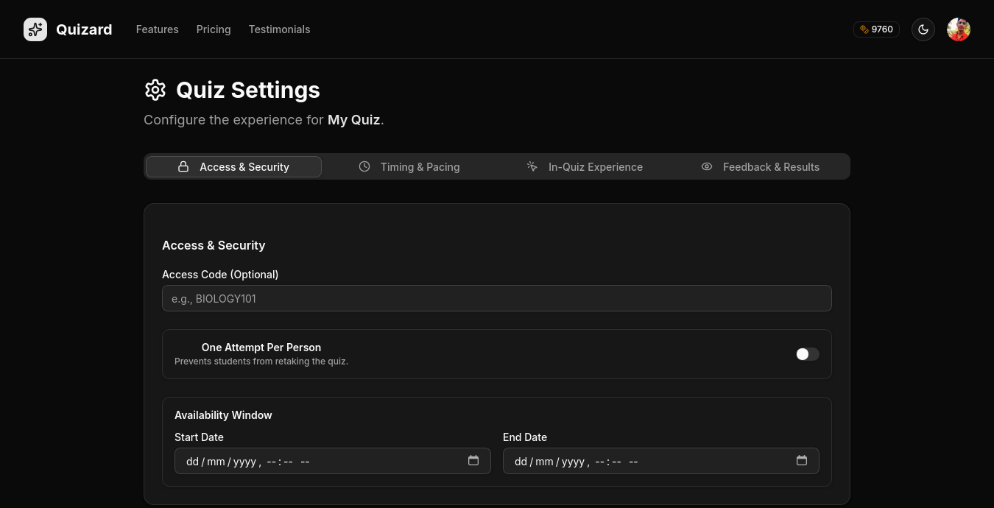Switch to Timing & Pacing tab
This screenshot has width=994, height=508.
(409, 167)
